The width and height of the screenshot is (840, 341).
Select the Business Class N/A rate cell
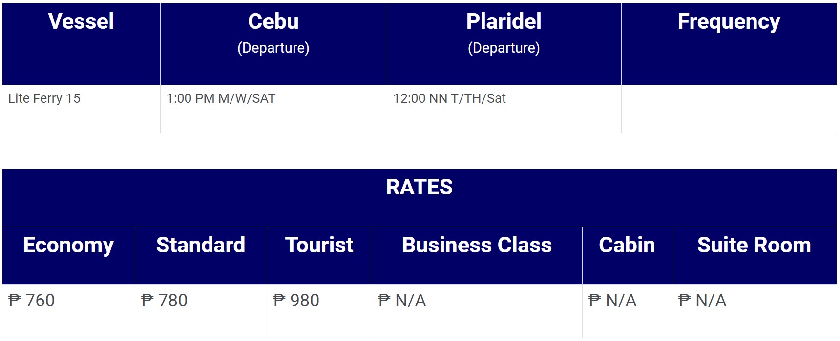(x=477, y=311)
